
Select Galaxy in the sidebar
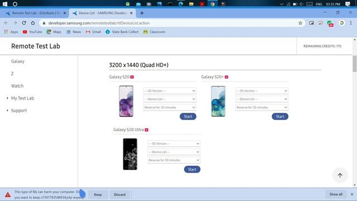click(18, 61)
